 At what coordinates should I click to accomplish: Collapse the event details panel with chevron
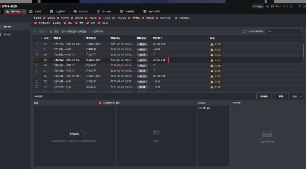pos(301,96)
